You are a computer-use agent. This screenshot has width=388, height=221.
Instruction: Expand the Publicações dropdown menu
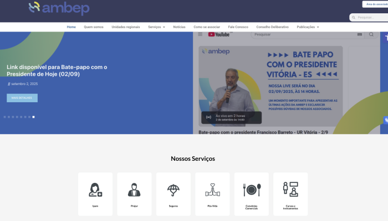(x=308, y=27)
